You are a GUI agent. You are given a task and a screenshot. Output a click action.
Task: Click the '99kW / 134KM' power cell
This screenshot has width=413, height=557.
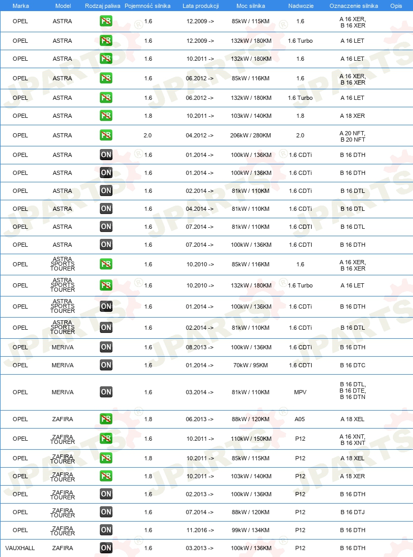coord(251,530)
